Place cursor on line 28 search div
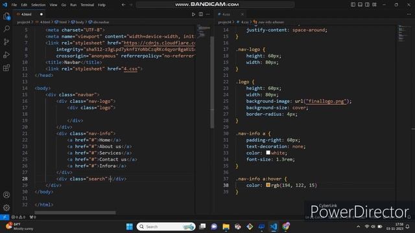The width and height of the screenshot is (415, 233). point(91,179)
